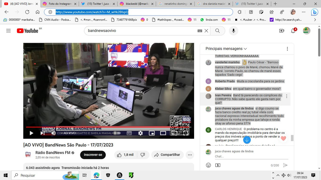This screenshot has width=321, height=180.
Task: Skip to next video in player
Action: pyautogui.click(x=42, y=133)
